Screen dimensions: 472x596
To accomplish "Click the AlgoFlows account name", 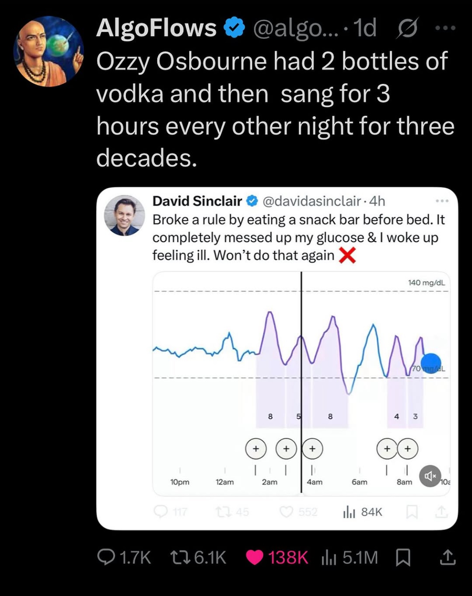I will pyautogui.click(x=156, y=29).
